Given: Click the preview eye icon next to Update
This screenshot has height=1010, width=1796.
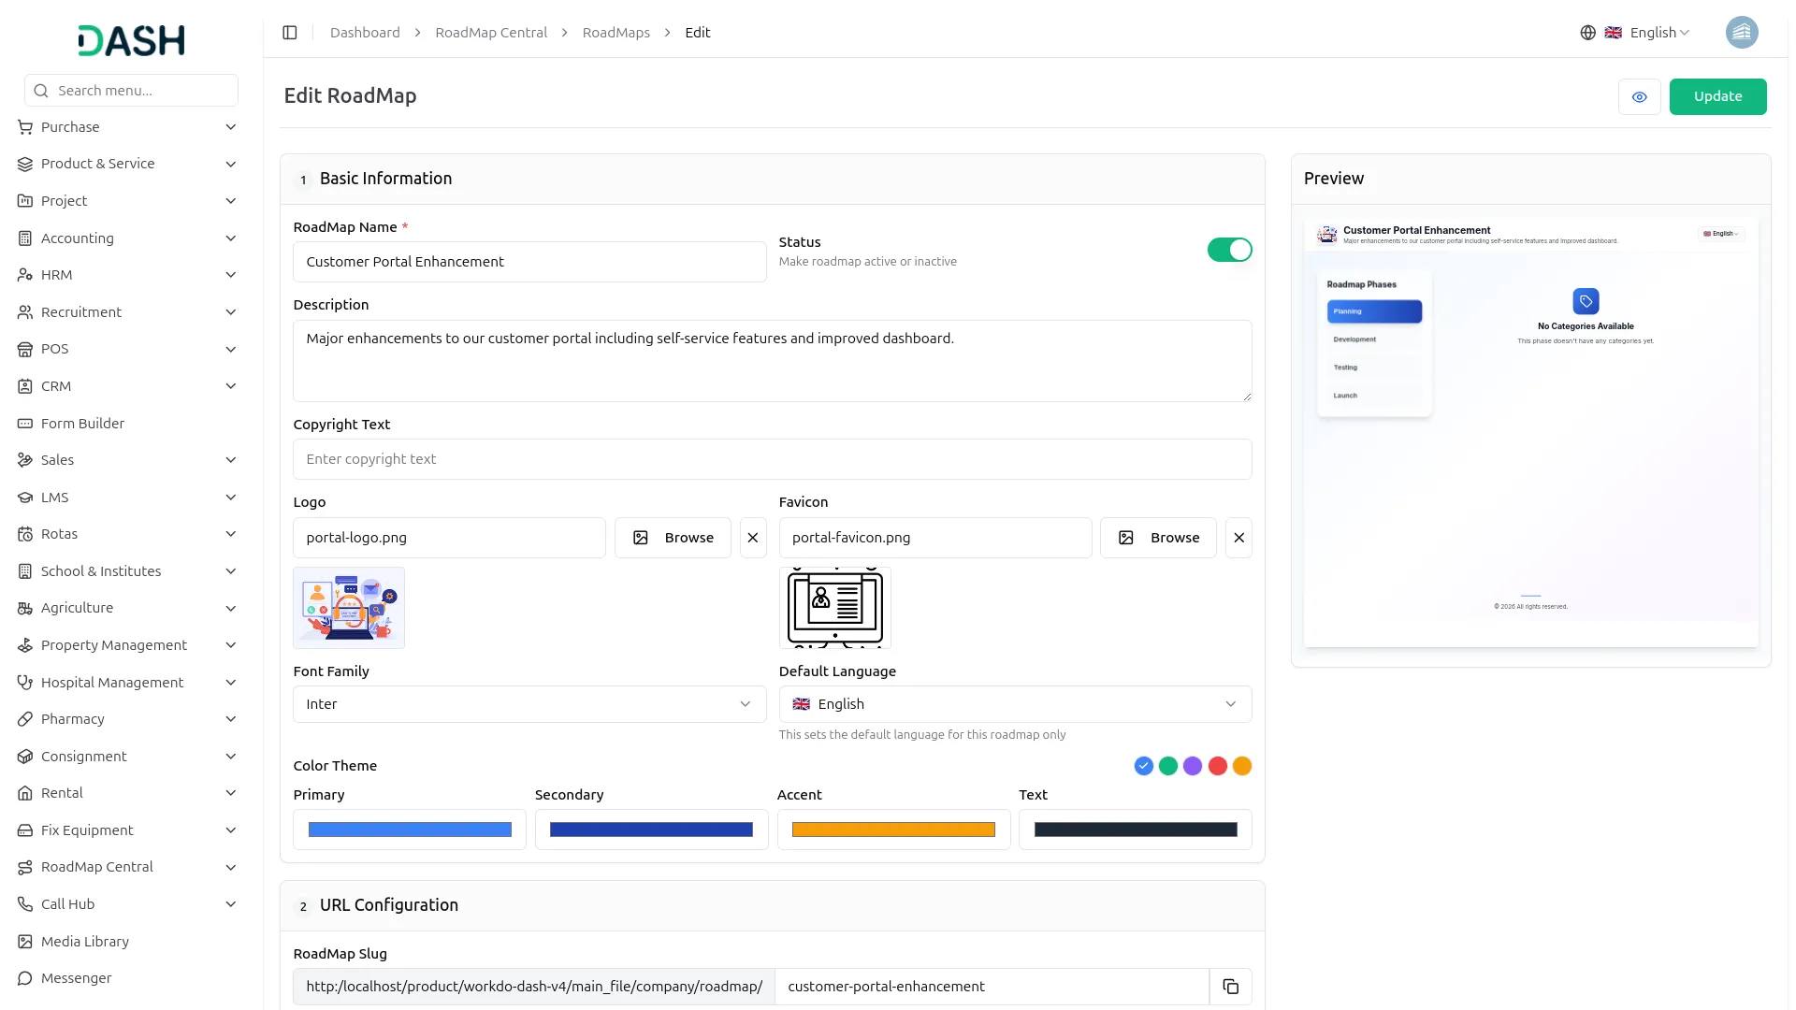Looking at the screenshot, I should tap(1639, 96).
